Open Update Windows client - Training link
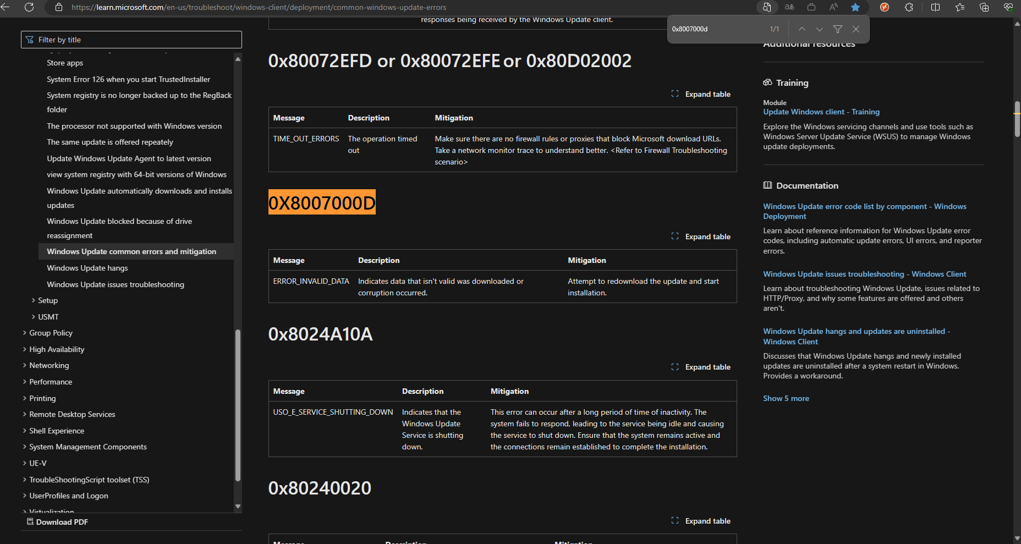Screen dimensions: 1021x544 (x=821, y=112)
